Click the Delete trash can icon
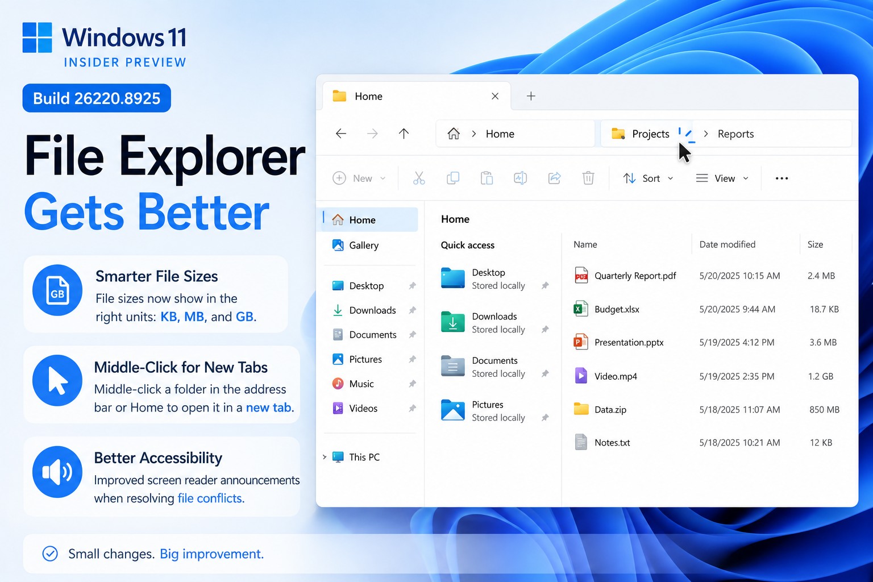This screenshot has width=873, height=582. [588, 178]
